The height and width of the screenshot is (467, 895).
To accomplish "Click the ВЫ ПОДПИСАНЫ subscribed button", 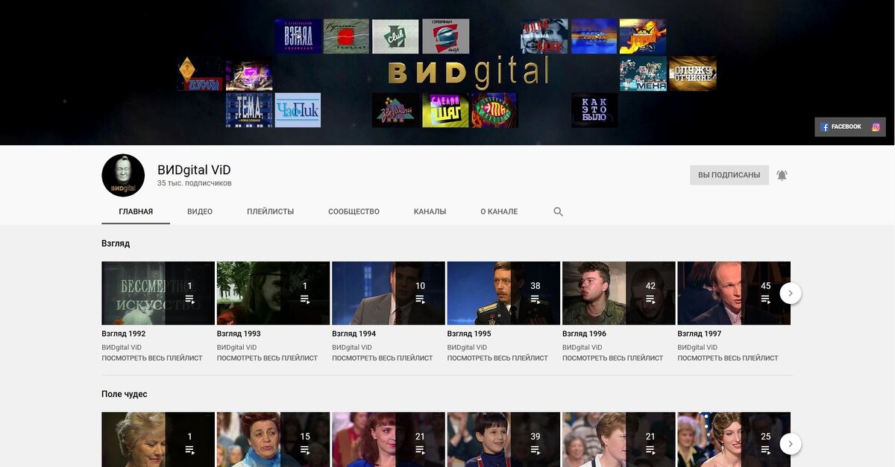I will (x=729, y=175).
